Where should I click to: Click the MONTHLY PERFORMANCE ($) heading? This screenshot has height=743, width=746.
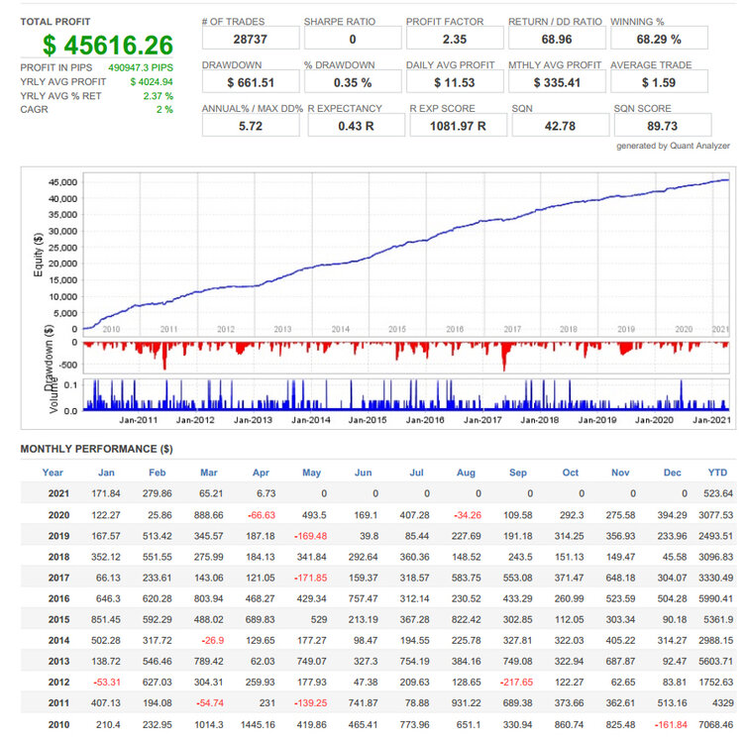pos(96,449)
